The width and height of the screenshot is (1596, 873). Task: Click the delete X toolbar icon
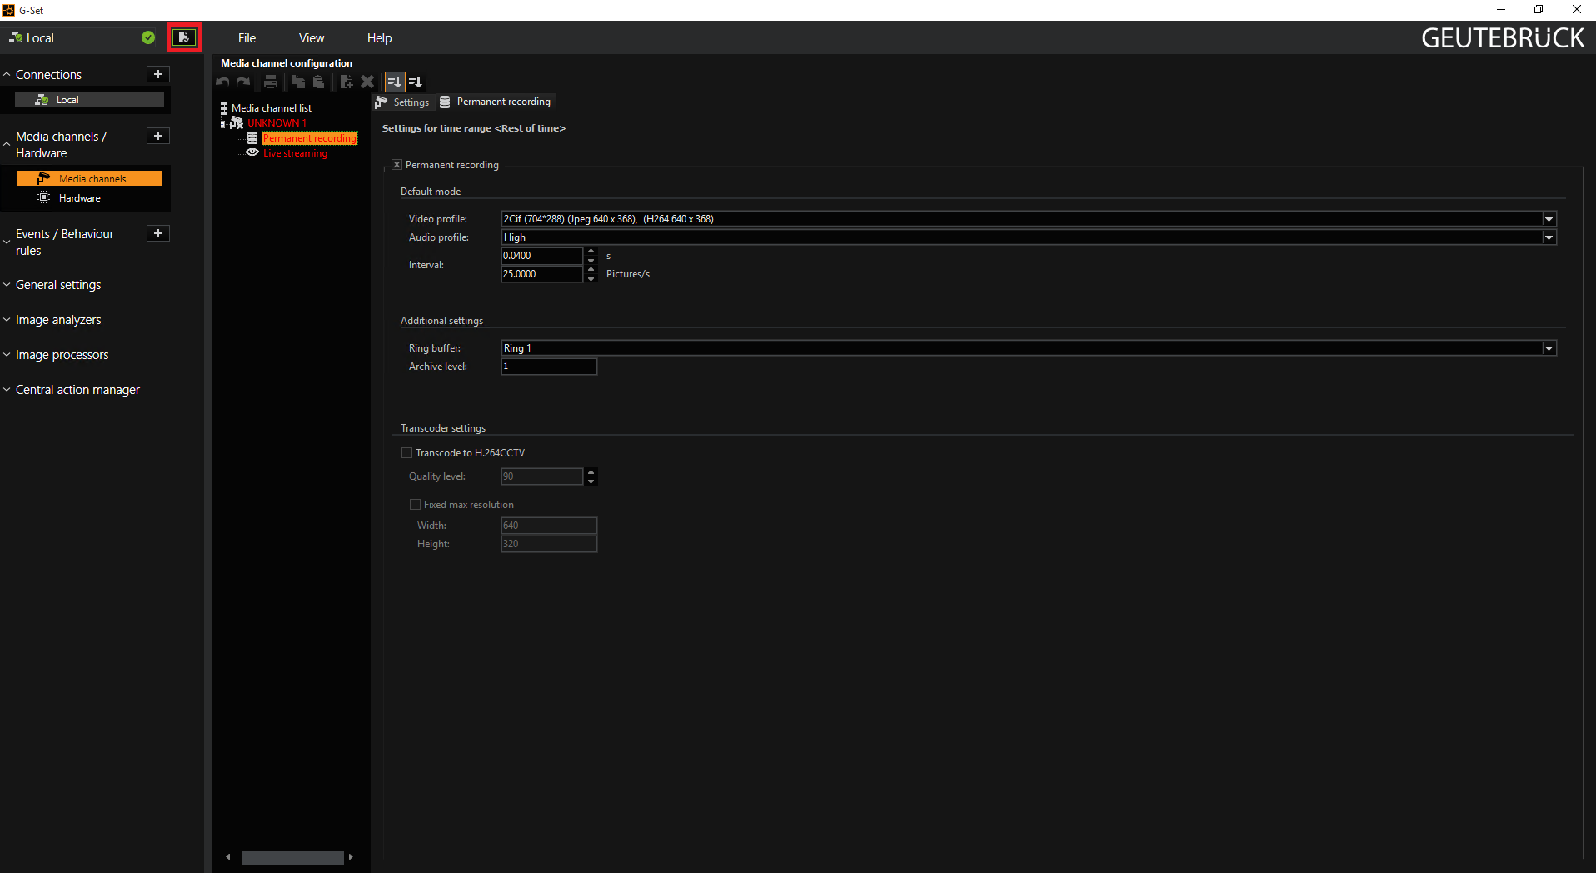tap(367, 82)
